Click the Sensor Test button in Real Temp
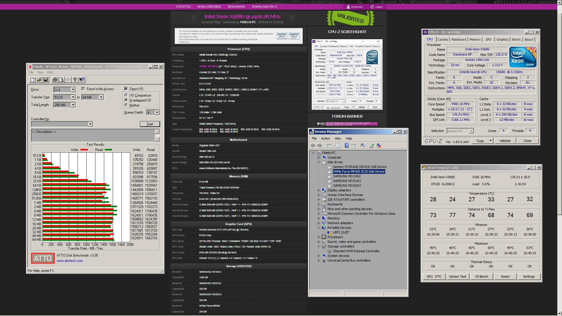 (458, 276)
